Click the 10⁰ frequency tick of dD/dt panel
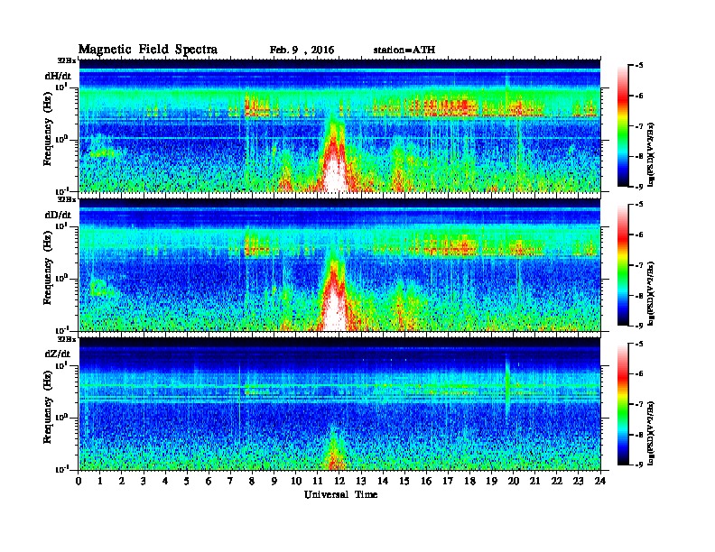The image size is (715, 552). [61, 279]
